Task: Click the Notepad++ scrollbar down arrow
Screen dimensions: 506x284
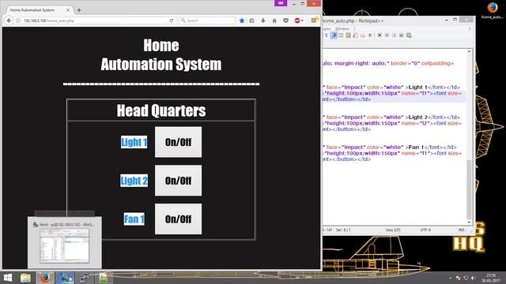Action: [469, 222]
